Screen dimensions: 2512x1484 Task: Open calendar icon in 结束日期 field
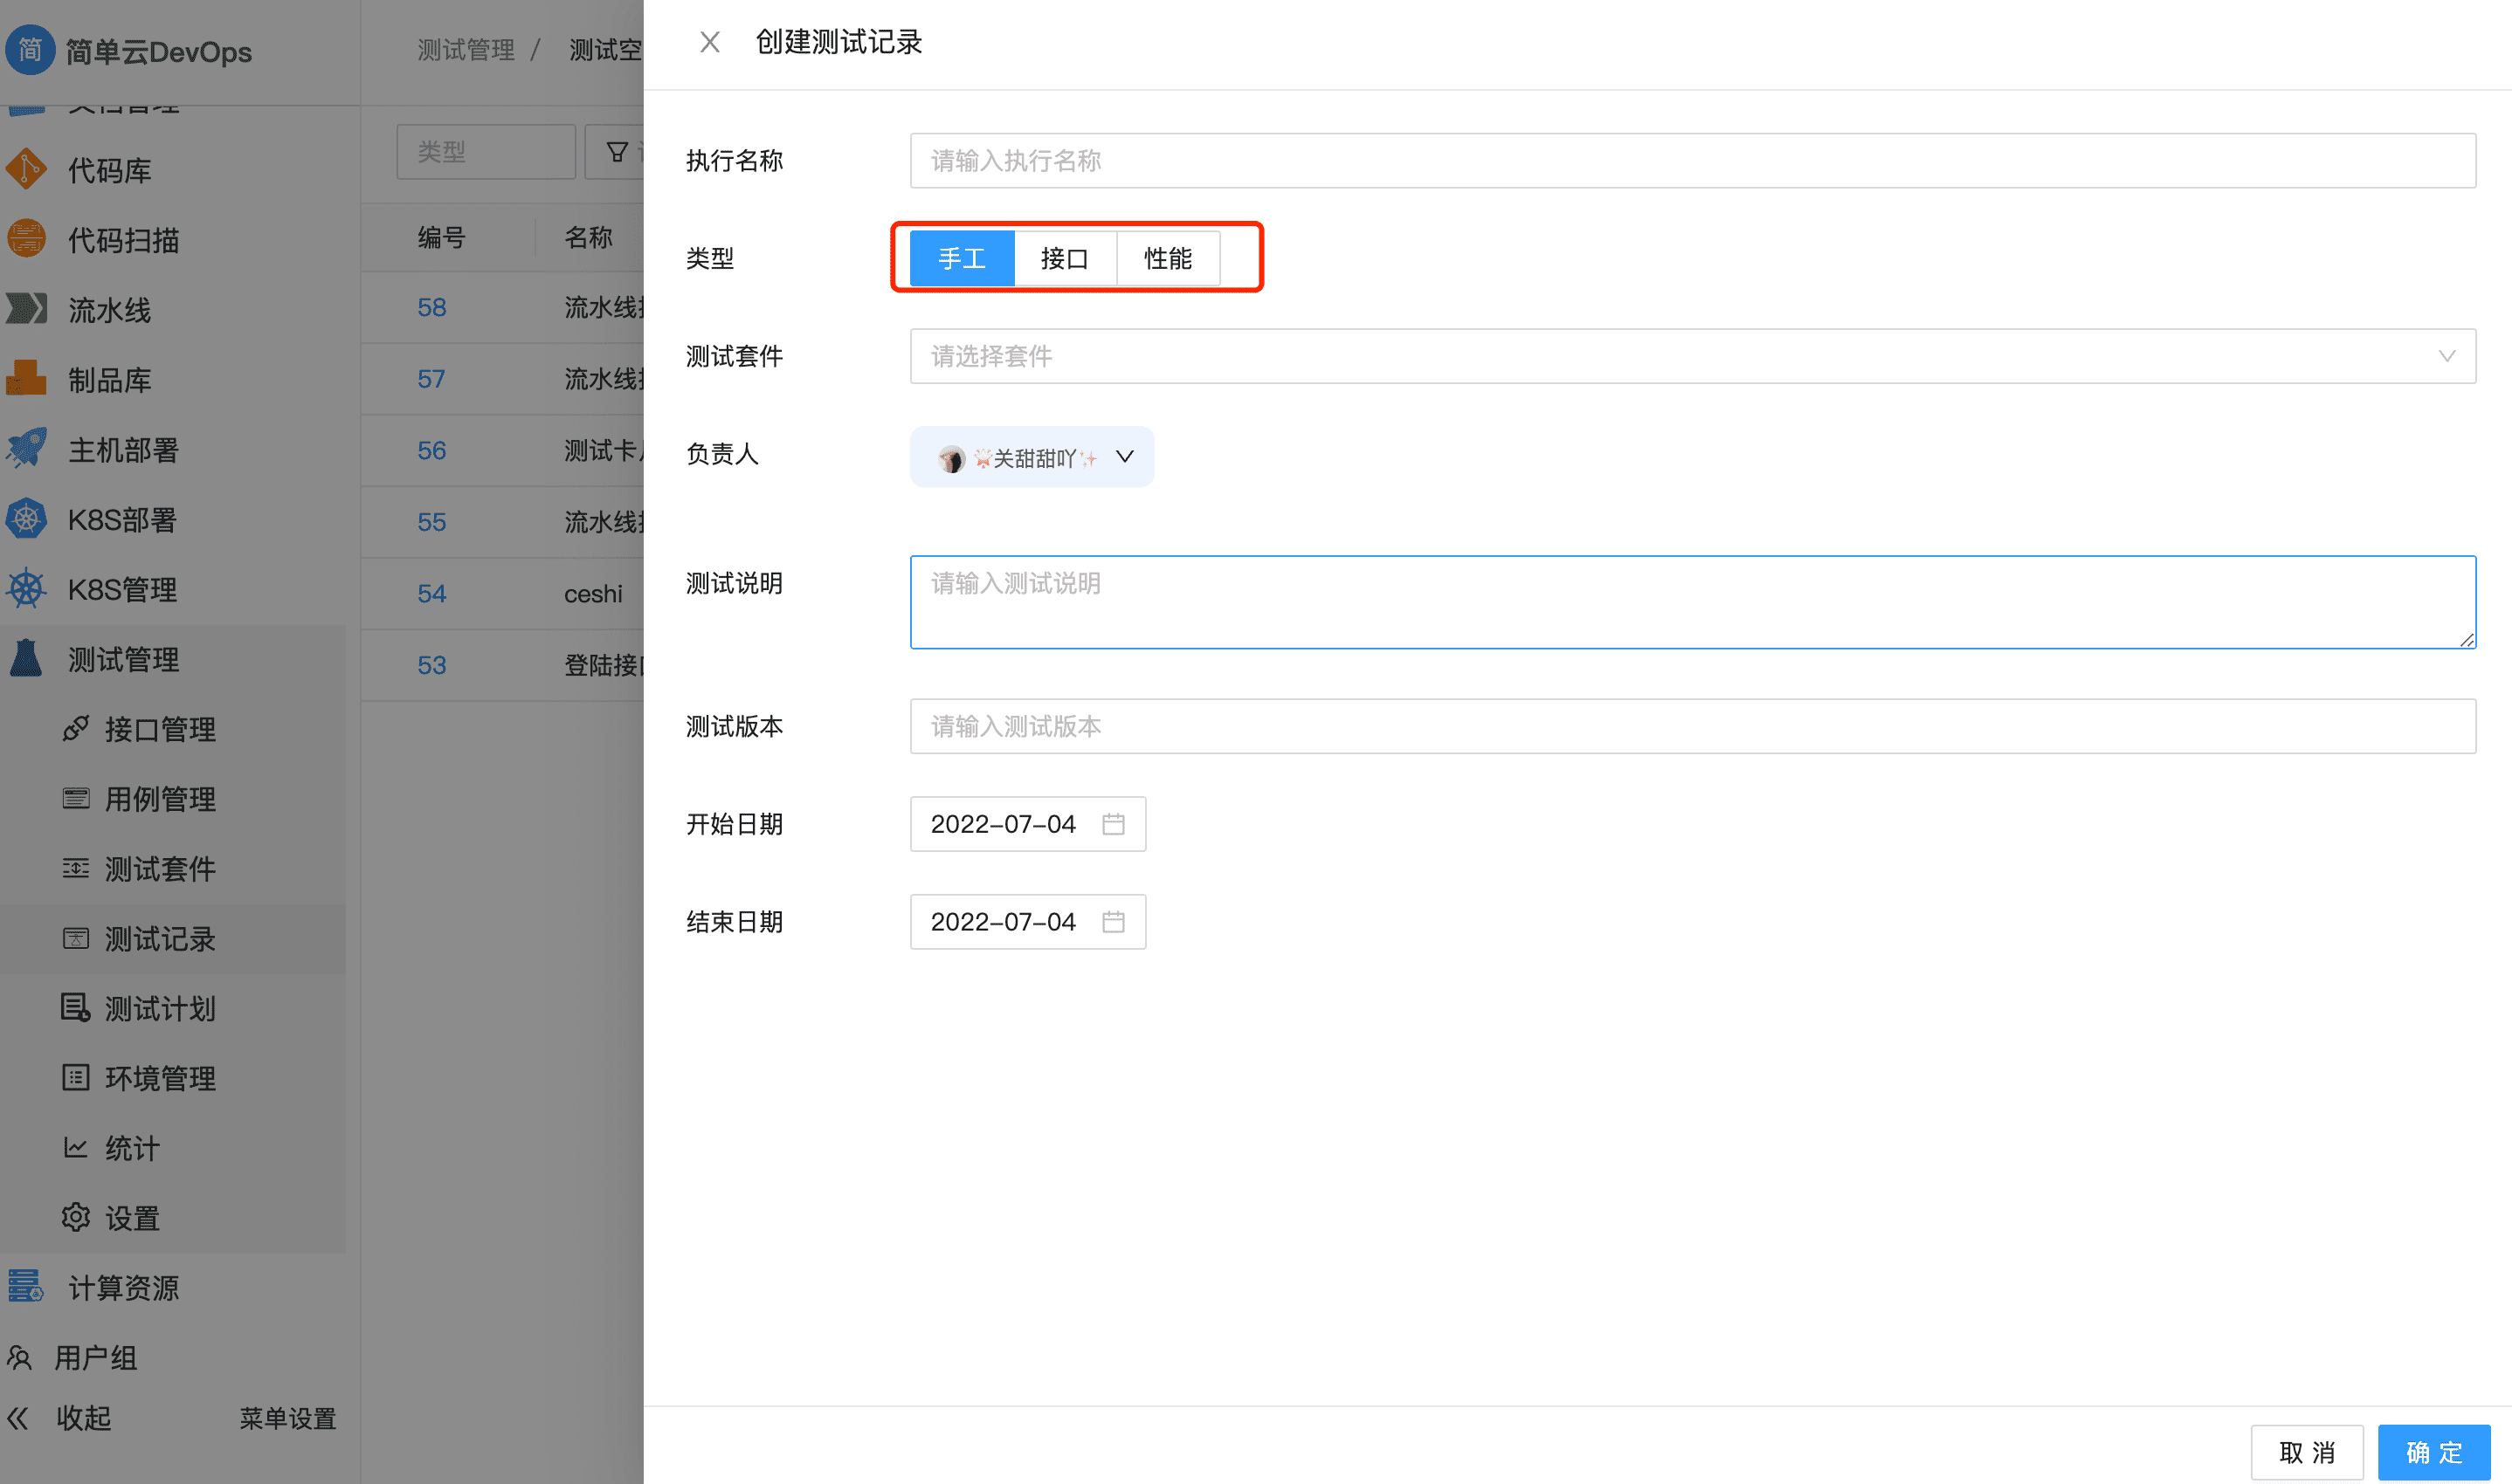click(x=1113, y=921)
